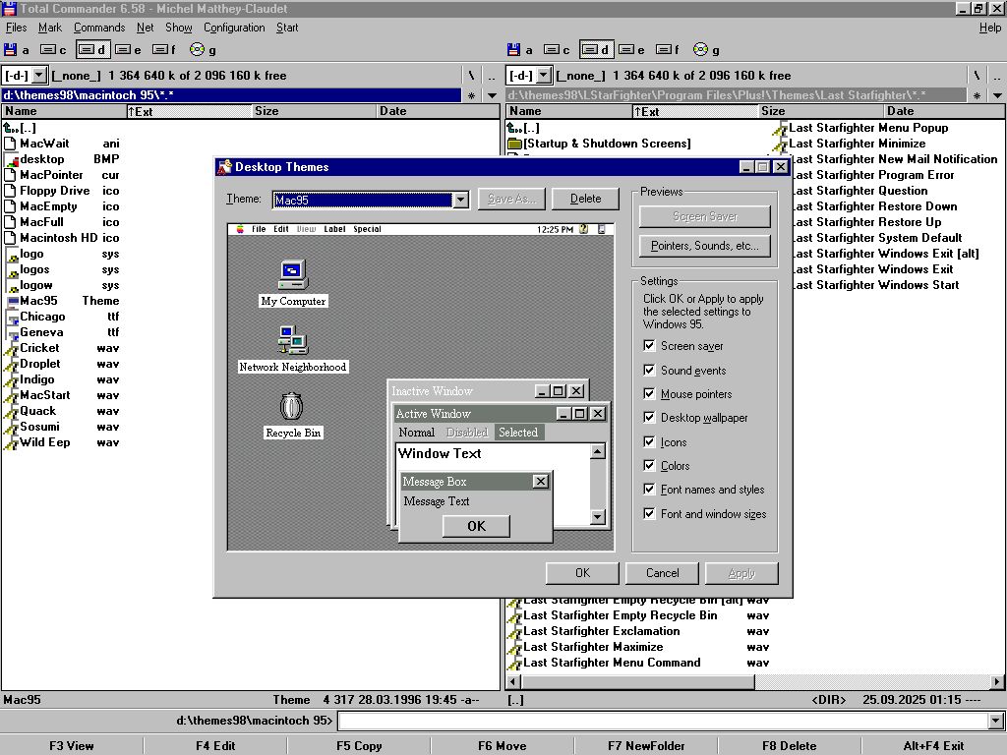This screenshot has width=1007, height=755.
Task: Open the Configuration menu
Action: (234, 28)
